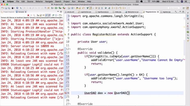This screenshot has width=190, height=106.
Task: Toggle Show Console on standard error change
Action: [49, 15]
